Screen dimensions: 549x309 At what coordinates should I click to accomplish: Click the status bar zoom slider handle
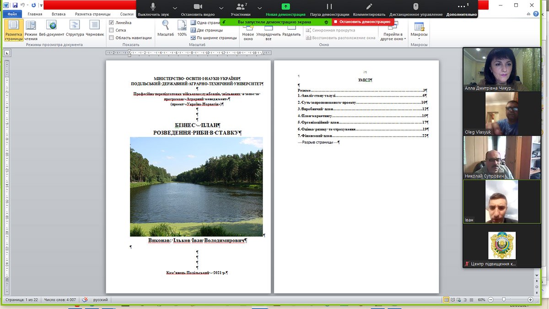pyautogui.click(x=504, y=299)
